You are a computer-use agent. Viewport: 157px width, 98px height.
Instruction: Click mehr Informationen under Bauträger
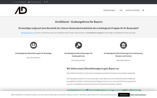[x=33, y=57]
